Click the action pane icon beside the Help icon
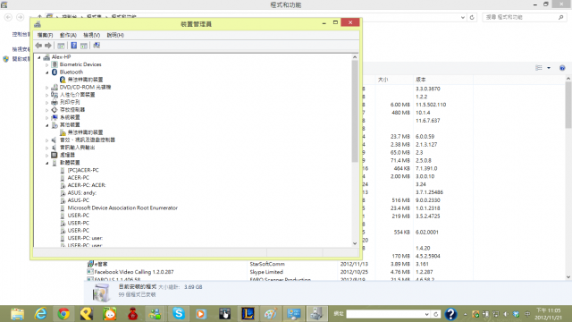 [84, 46]
